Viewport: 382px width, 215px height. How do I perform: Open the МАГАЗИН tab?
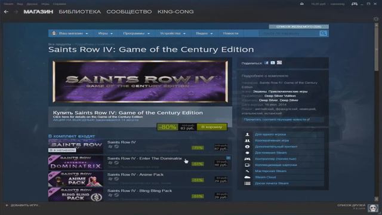pyautogui.click(x=38, y=12)
